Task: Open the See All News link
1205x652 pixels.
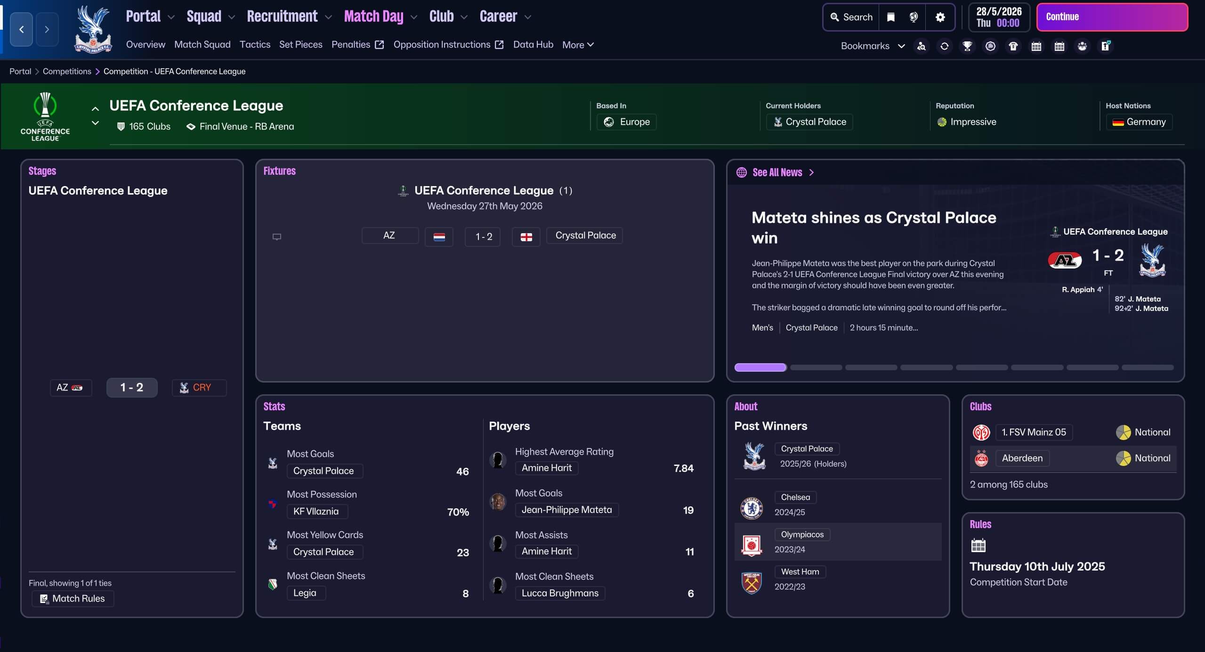Action: (x=777, y=172)
